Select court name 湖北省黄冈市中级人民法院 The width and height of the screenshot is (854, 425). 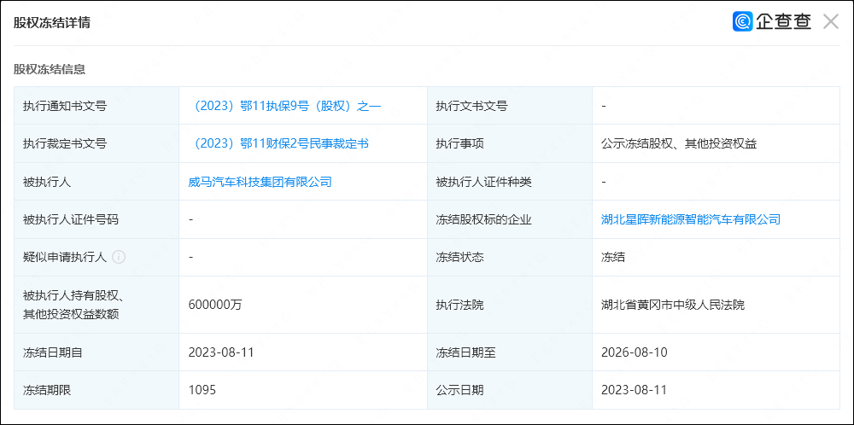pos(673,305)
